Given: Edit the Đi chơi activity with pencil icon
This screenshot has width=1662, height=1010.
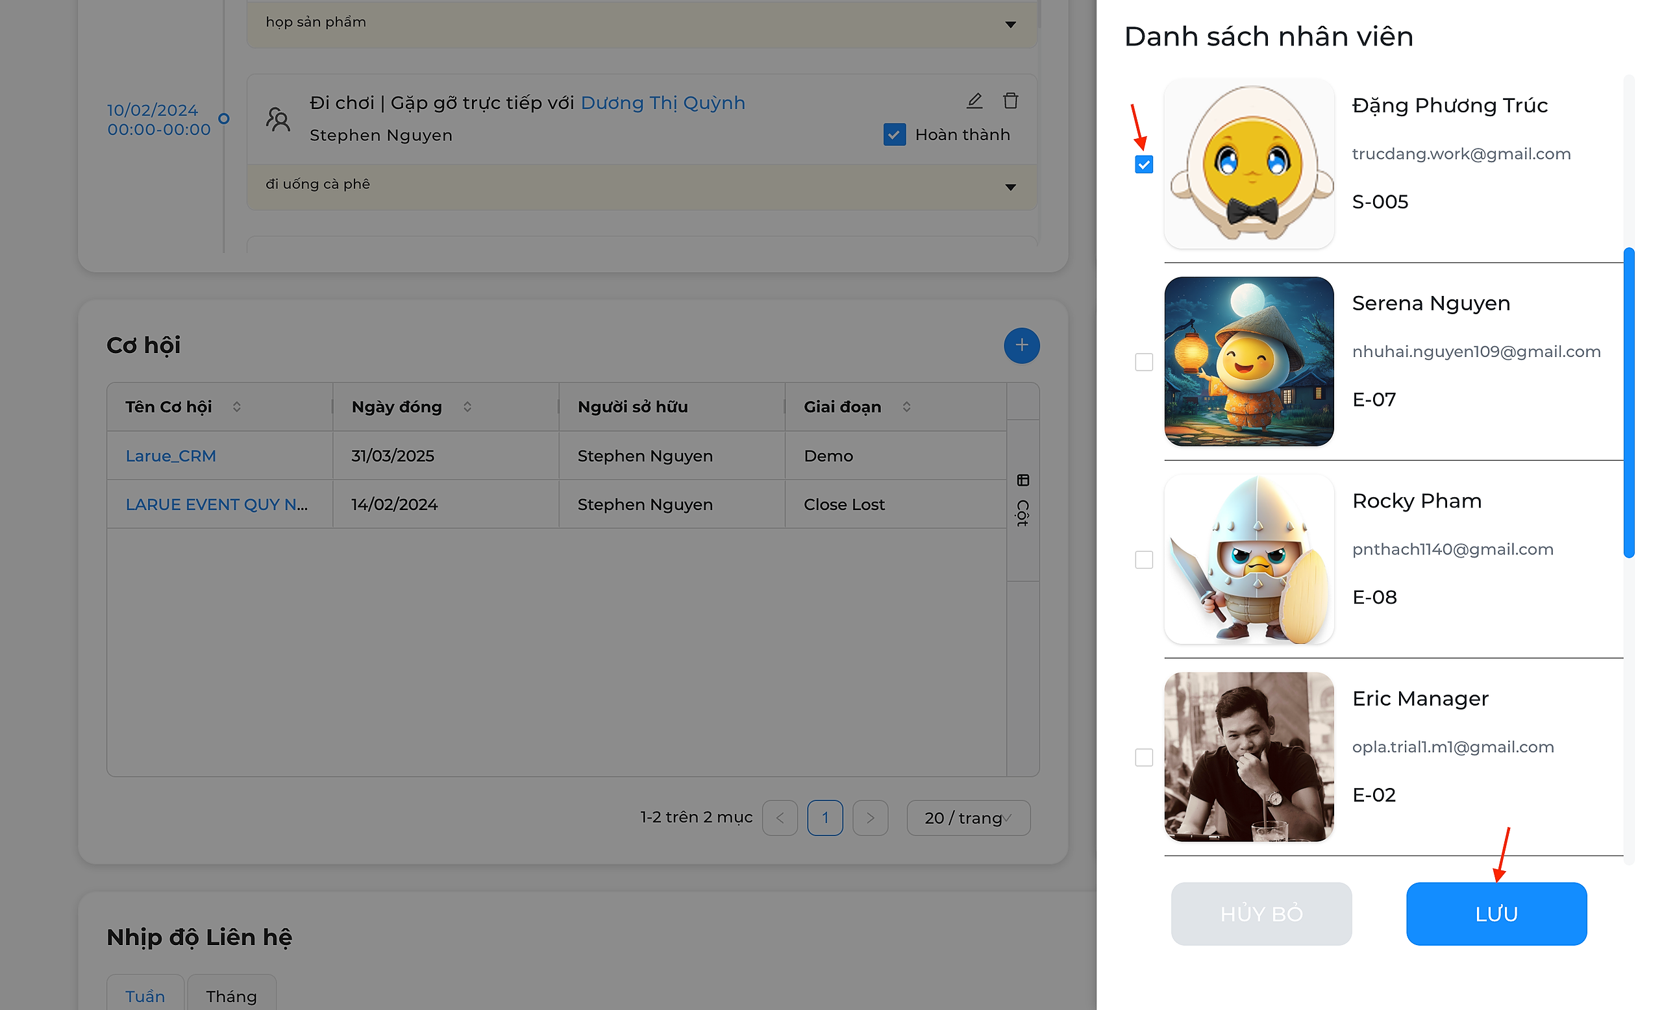Looking at the screenshot, I should pos(974,101).
